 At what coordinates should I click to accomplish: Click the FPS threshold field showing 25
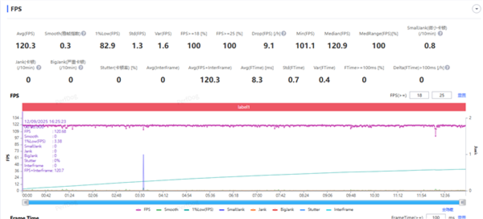(x=442, y=96)
